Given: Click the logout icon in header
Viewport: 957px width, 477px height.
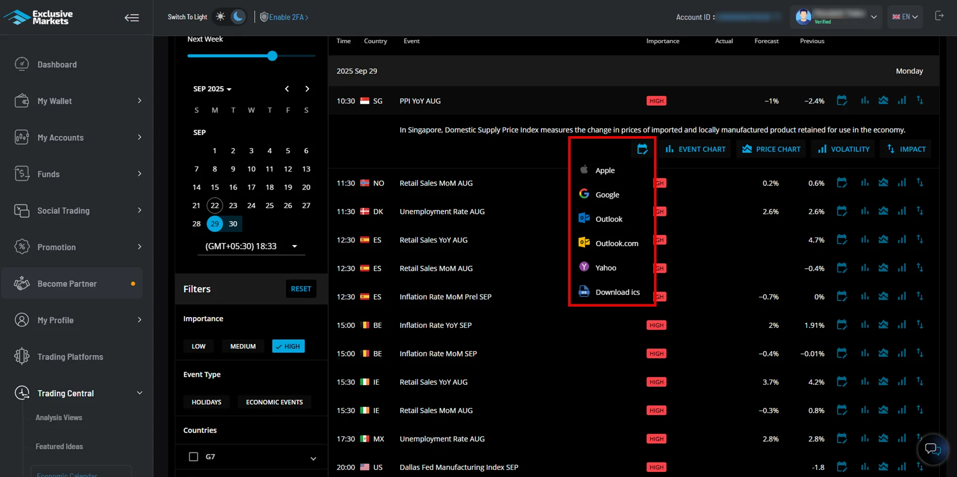Looking at the screenshot, I should 939,16.
